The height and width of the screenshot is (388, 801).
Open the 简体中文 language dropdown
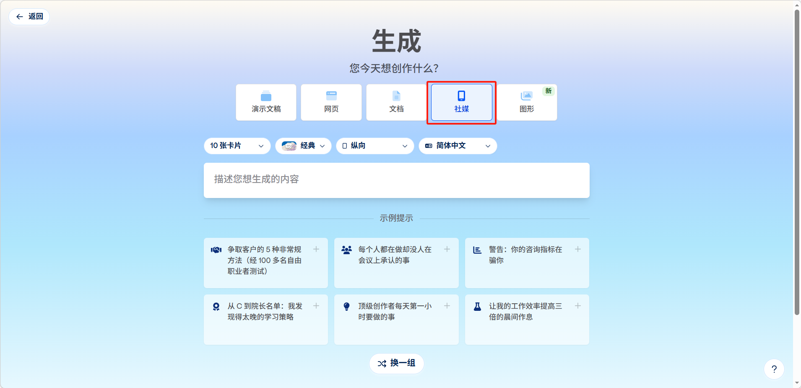458,146
